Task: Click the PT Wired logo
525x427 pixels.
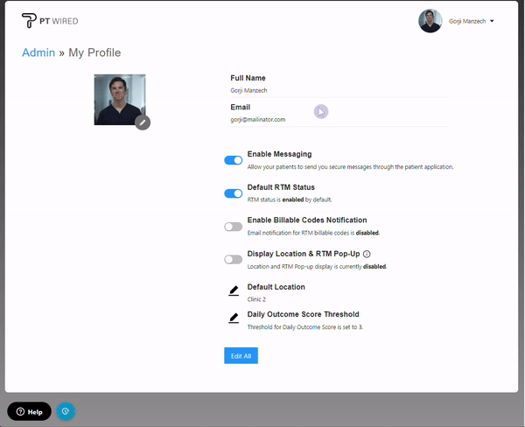Action: [50, 21]
